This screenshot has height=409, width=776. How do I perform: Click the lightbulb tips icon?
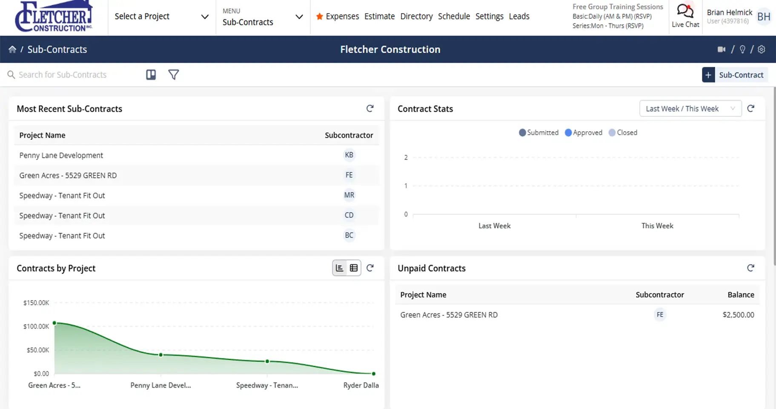click(x=742, y=49)
